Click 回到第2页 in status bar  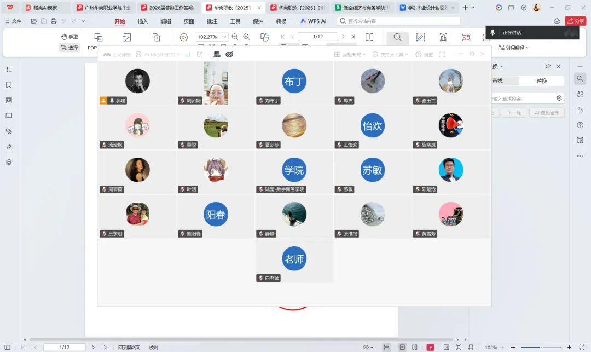pos(129,347)
